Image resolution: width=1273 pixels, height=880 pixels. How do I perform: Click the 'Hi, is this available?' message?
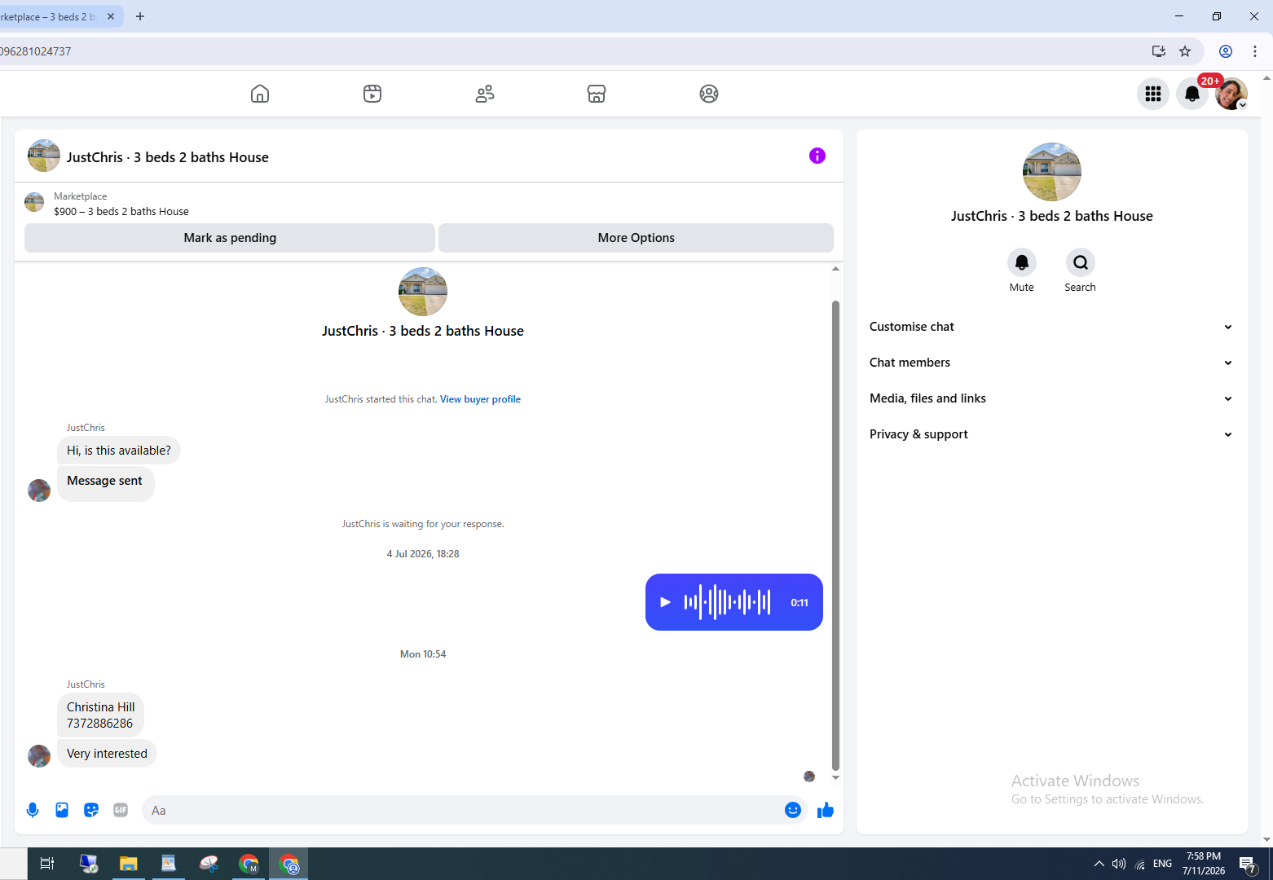pos(119,451)
